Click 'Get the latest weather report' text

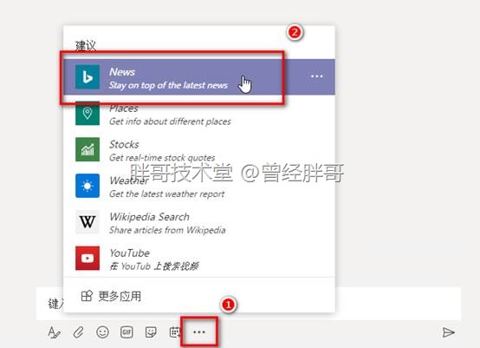tap(167, 194)
